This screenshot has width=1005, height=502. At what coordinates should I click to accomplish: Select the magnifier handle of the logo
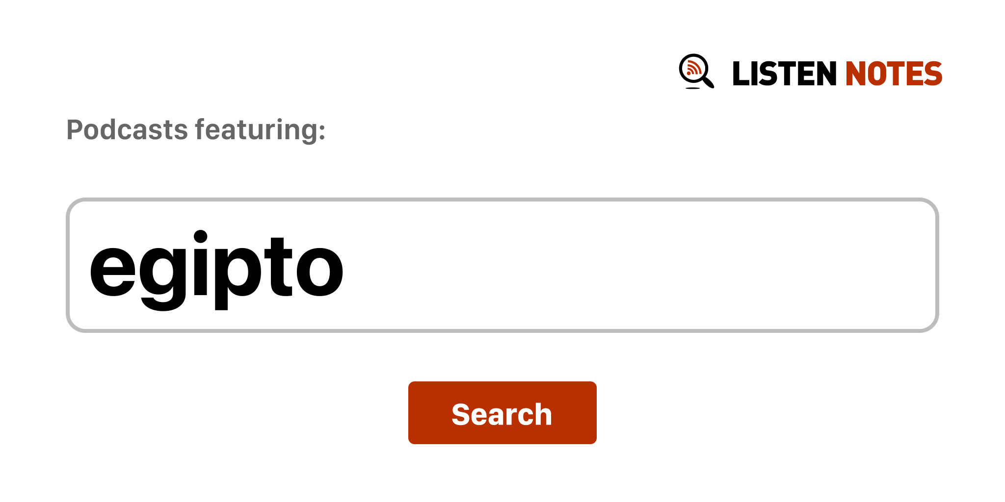pos(708,82)
